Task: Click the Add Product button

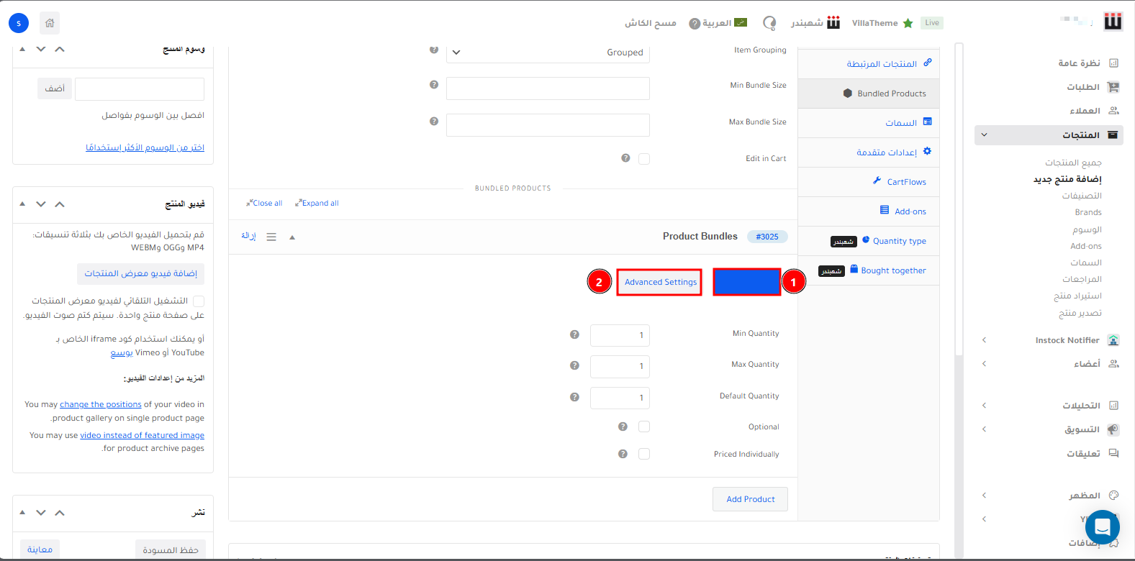Action: point(750,499)
